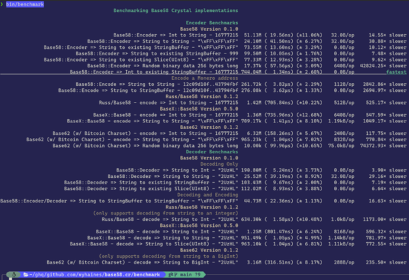
Task: Click the '74372.93× slower' result
Action: click(383, 145)
